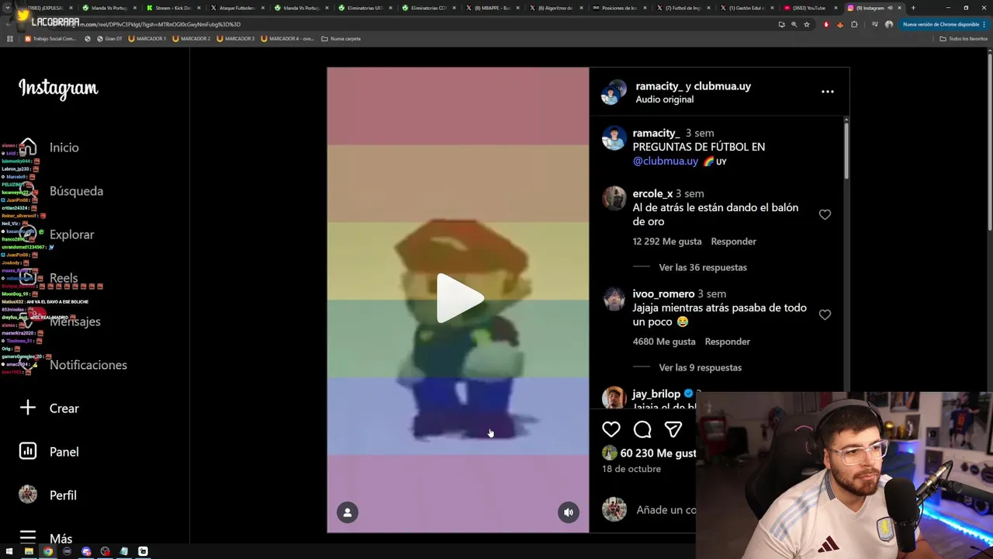Click the comments panel scrollbar

click(x=846, y=151)
